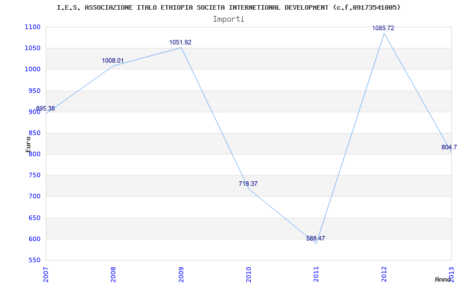Screen dimensions: 457x285
Task: Select the 718.37 data label
Action: coord(248,184)
